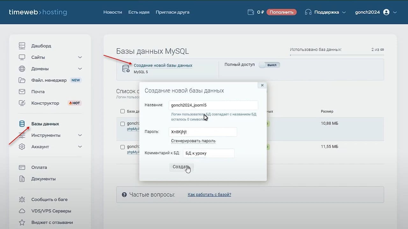Focus the Комментарий к БД field
The image size is (408, 229).
pyautogui.click(x=209, y=153)
